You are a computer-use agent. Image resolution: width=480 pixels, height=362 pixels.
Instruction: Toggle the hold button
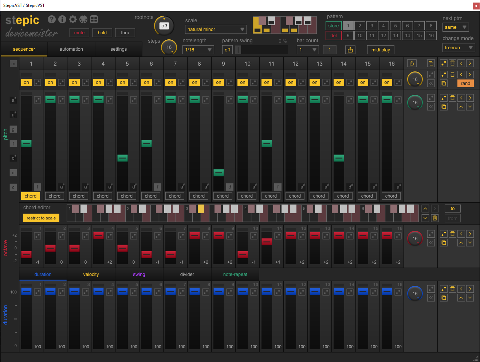(102, 33)
